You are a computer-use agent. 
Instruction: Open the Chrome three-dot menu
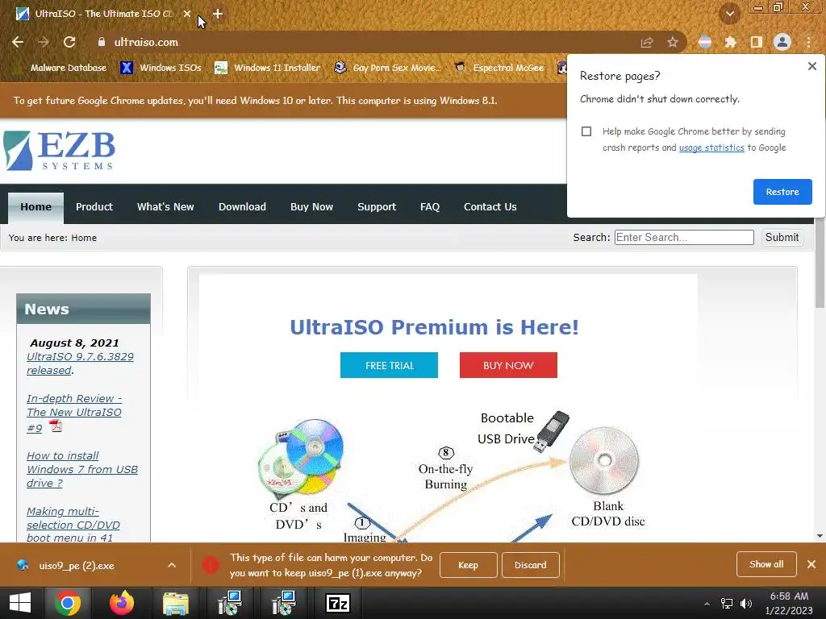(x=808, y=42)
